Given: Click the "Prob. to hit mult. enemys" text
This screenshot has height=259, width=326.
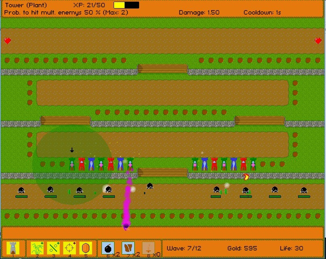Looking at the screenshot, I should (43, 13).
